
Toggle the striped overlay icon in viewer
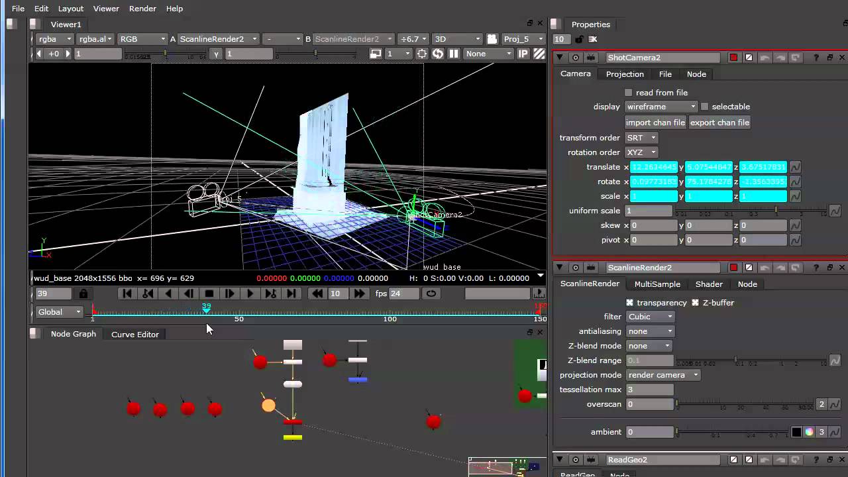click(x=539, y=54)
